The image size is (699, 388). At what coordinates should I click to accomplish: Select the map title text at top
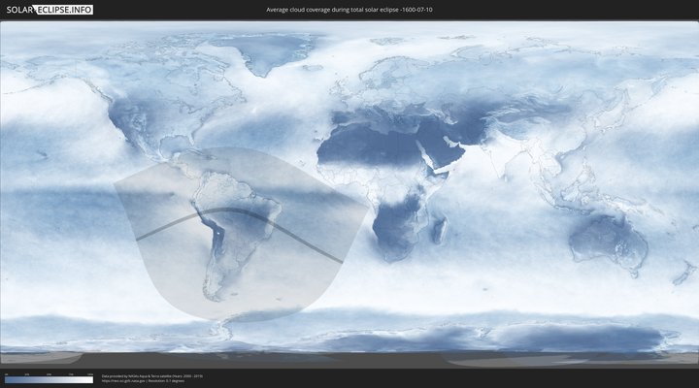pos(349,10)
